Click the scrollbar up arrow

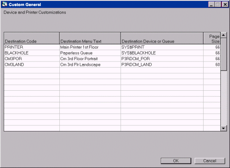point(224,35)
